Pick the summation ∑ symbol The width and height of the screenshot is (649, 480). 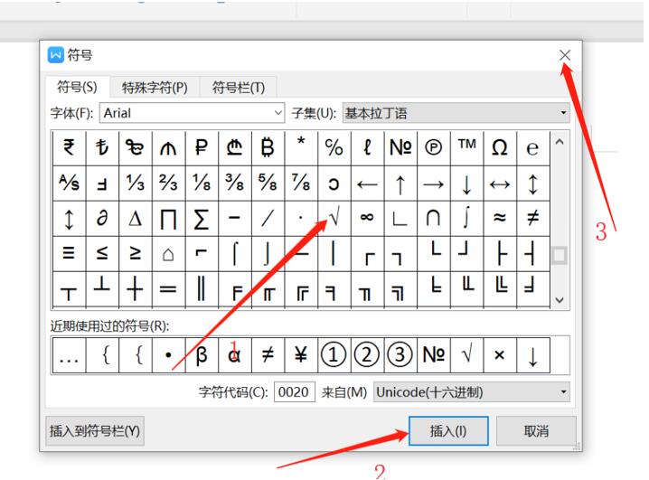pyautogui.click(x=202, y=219)
